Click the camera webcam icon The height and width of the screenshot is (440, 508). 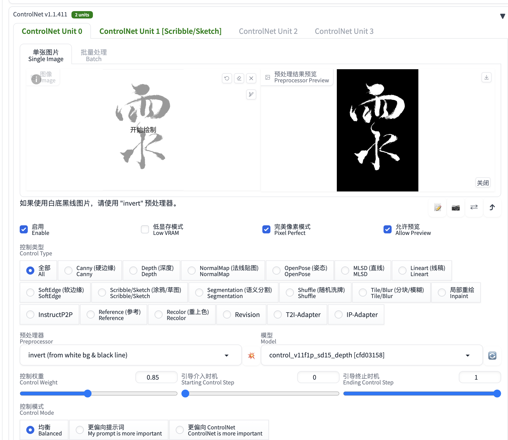pyautogui.click(x=456, y=207)
